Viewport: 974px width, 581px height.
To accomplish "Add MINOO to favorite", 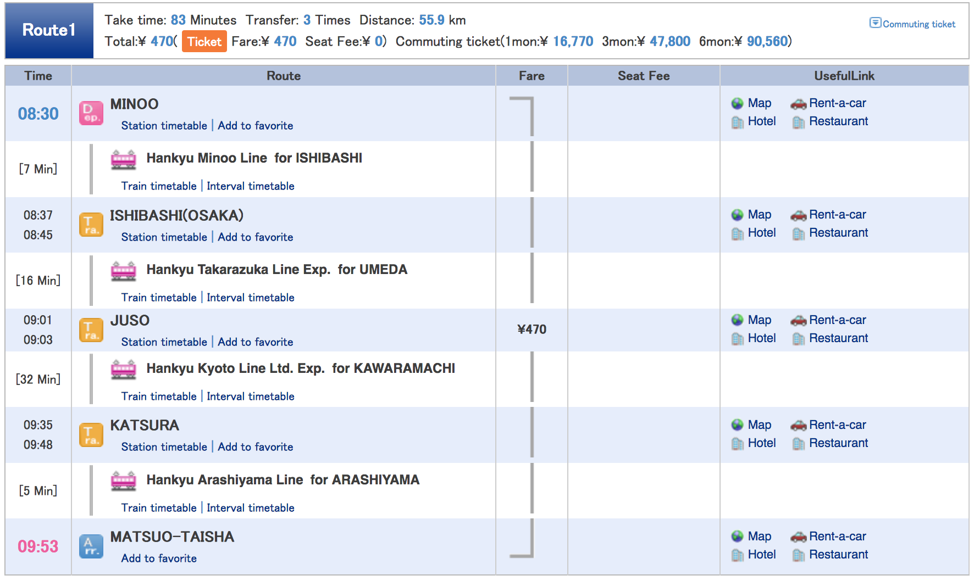I will [256, 126].
